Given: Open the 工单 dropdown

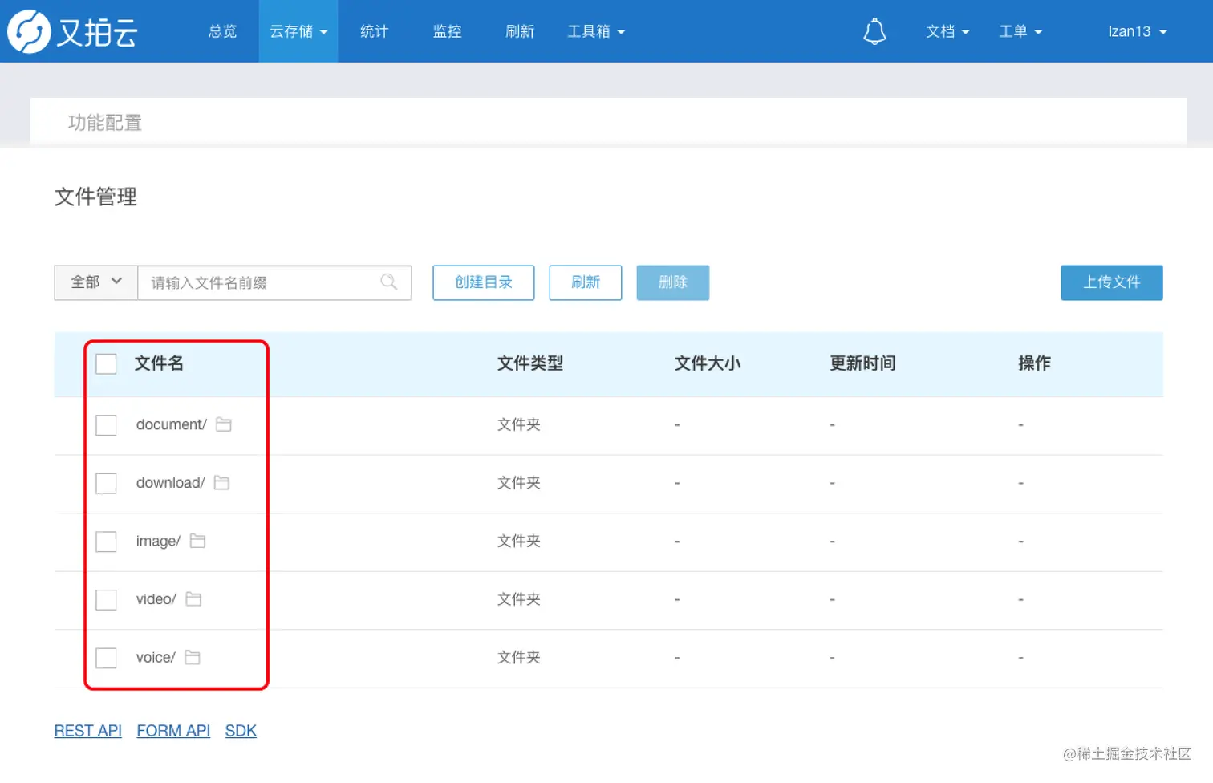Looking at the screenshot, I should pos(1020,31).
